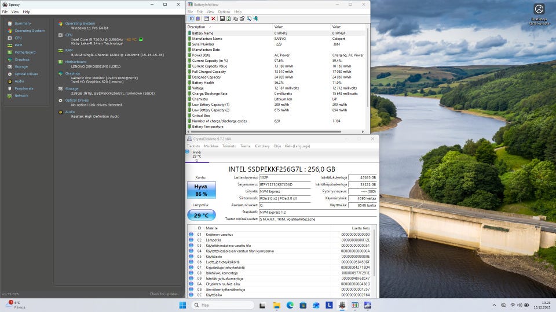Select the C: drive tab in CrystalDiskInfo
Image resolution: width=556 pixels, height=312 pixels.
(x=196, y=156)
